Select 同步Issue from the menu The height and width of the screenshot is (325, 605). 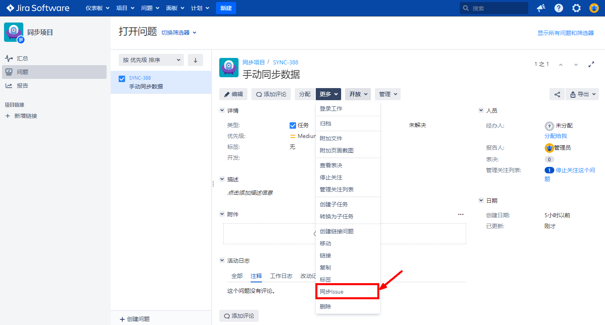pyautogui.click(x=347, y=292)
